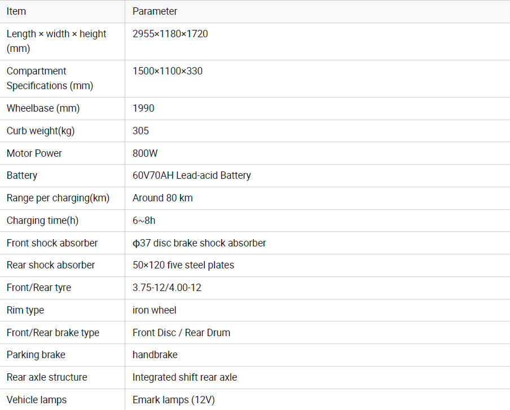Click the Wheelbase value 1990
Image resolution: width=510 pixels, height=410 pixels.
[143, 108]
